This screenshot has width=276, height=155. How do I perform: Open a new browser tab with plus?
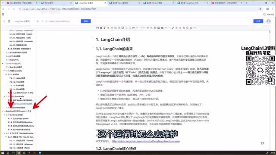tap(246, 3)
